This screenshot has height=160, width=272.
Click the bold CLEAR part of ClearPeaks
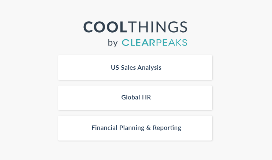point(138,43)
